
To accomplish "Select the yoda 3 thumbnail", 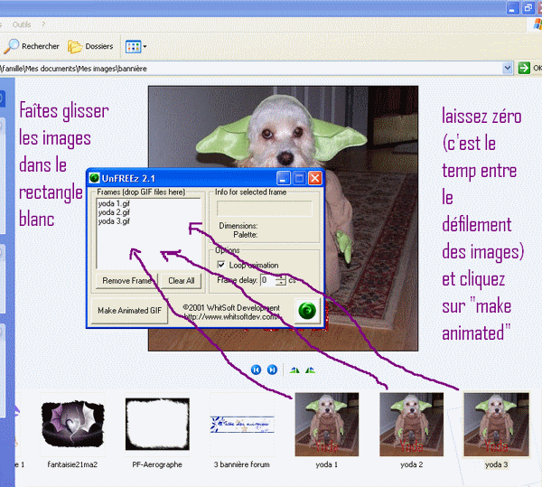I will [496, 425].
